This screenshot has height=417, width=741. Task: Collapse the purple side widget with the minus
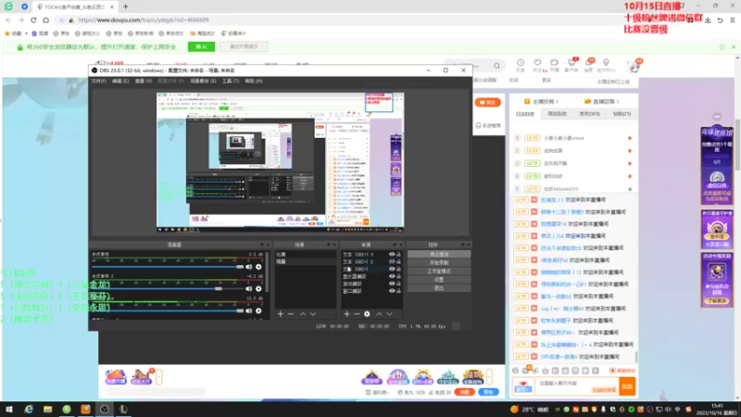(x=717, y=117)
